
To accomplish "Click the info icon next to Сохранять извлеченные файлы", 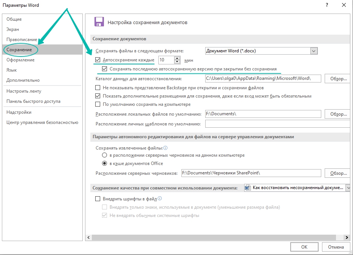I will (x=166, y=148).
